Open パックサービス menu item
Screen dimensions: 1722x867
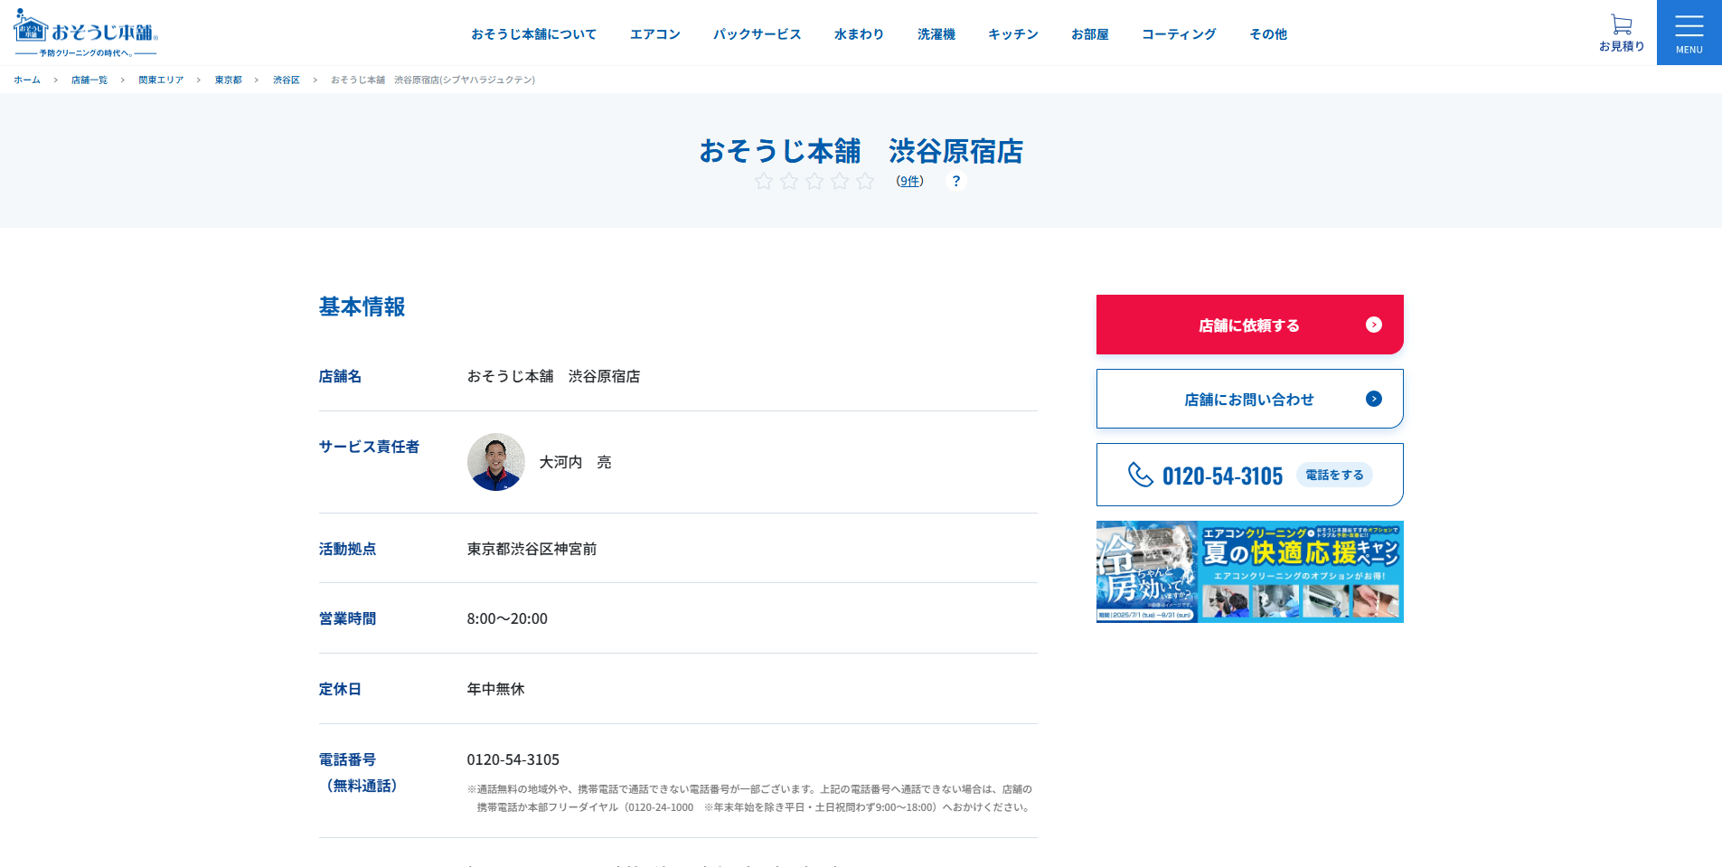(x=757, y=33)
